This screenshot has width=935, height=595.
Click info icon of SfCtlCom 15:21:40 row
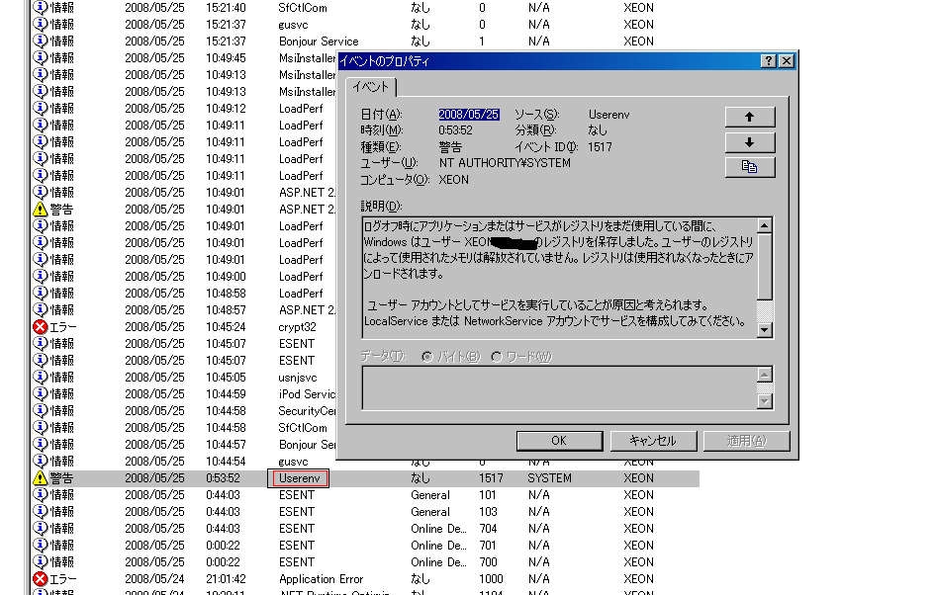pos(40,8)
